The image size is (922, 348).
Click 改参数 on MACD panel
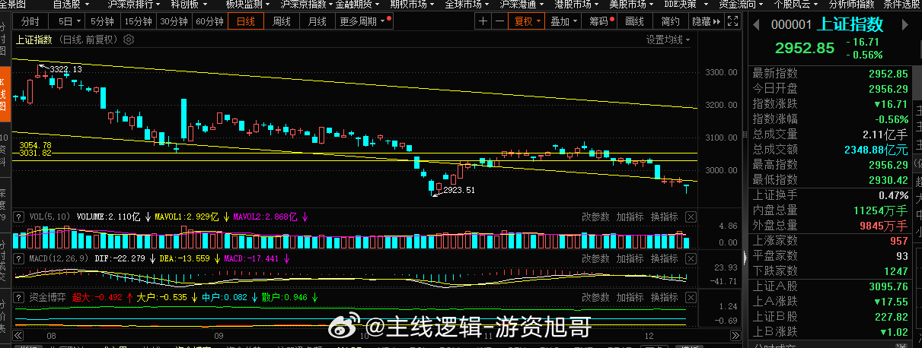[596, 259]
